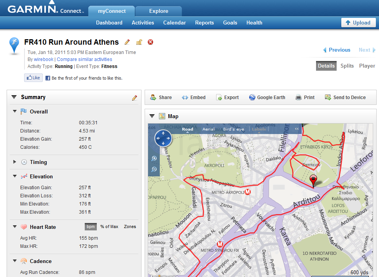This screenshot has width=379, height=277.
Task: Go to Previous activity
Action: [337, 50]
